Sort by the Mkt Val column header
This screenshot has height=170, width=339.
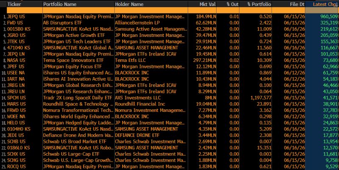point(202,4)
